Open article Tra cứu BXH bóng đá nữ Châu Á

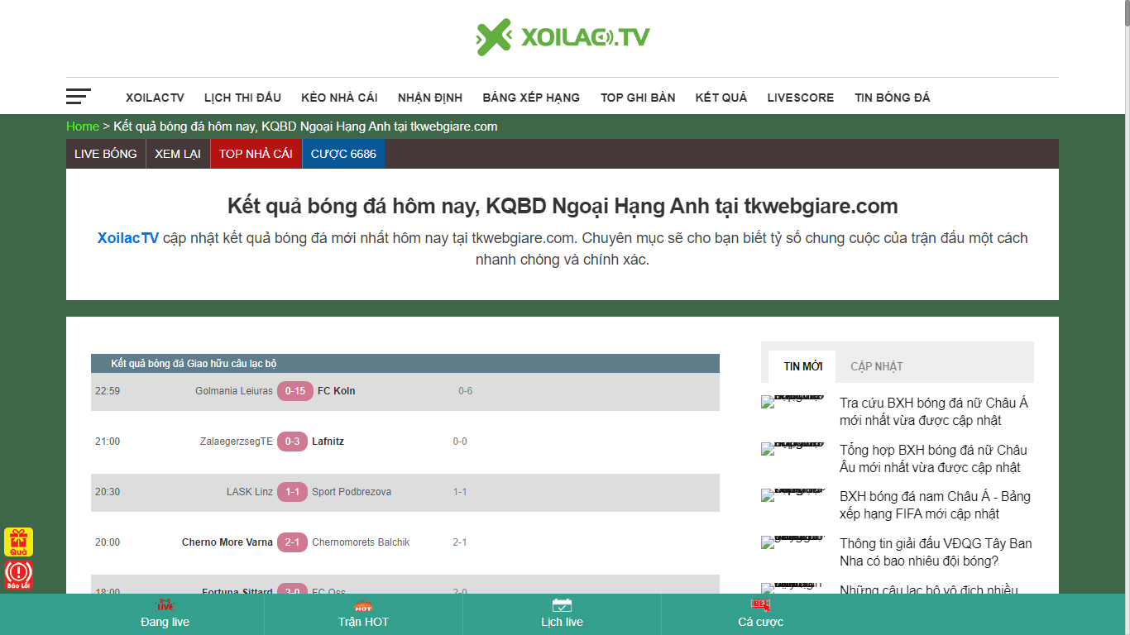934,412
